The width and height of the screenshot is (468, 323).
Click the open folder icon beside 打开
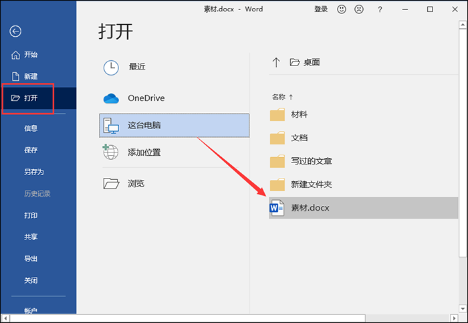click(15, 98)
